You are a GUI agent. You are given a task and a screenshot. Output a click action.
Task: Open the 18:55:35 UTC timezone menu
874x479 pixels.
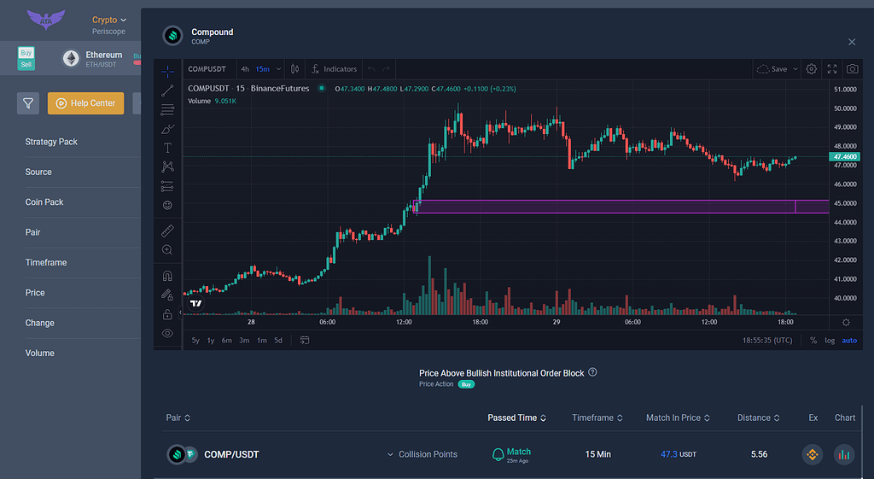coord(767,340)
